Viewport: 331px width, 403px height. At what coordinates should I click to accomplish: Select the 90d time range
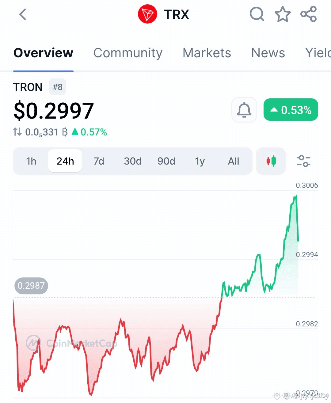click(166, 161)
